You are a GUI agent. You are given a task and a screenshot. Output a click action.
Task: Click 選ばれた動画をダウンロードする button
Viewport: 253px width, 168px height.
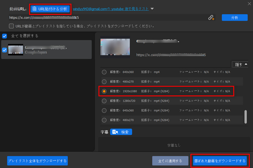[x=220, y=161]
